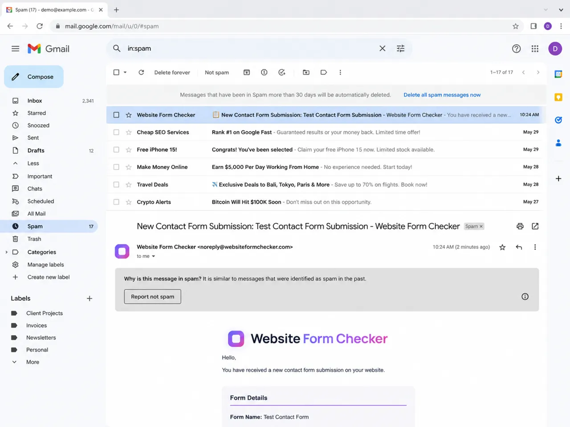Image resolution: width=570 pixels, height=427 pixels.
Task: Click the search magnifier icon
Action: (x=117, y=48)
